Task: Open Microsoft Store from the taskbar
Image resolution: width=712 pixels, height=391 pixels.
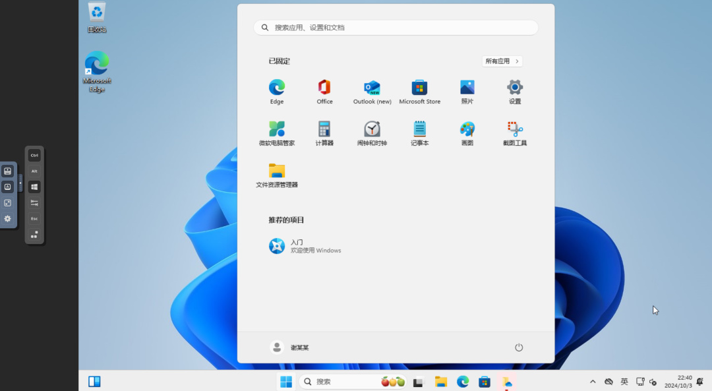Action: tap(484, 382)
